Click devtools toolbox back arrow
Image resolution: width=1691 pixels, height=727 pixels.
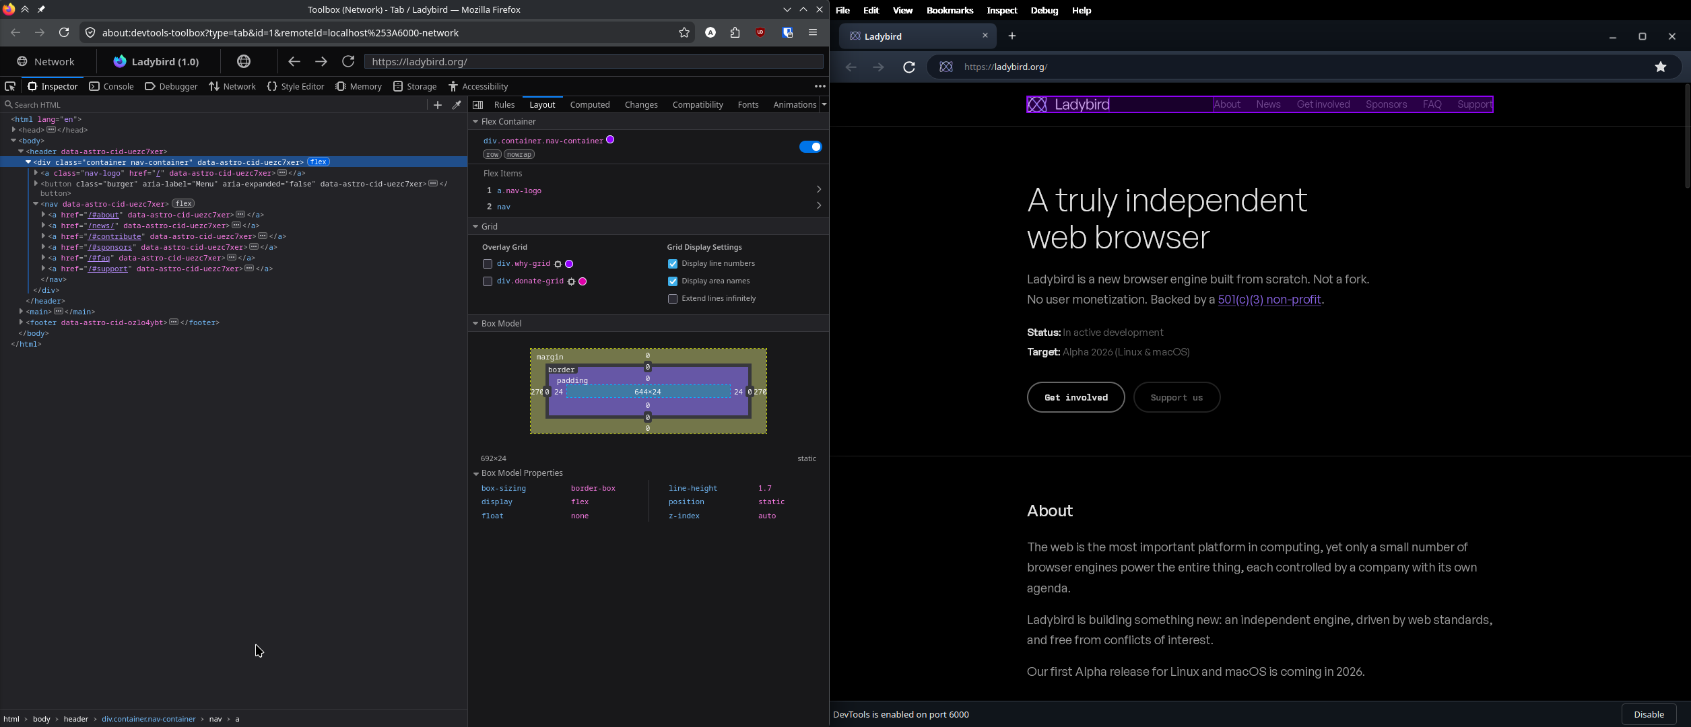click(x=294, y=61)
